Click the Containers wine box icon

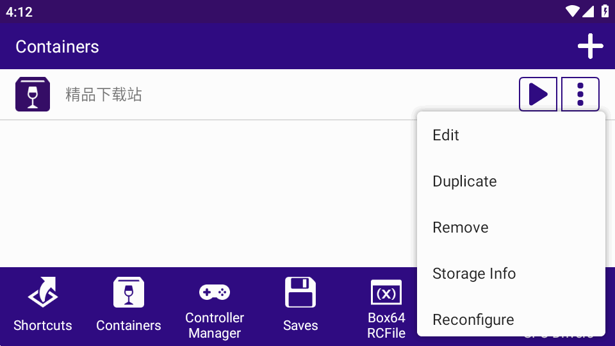coord(129,293)
